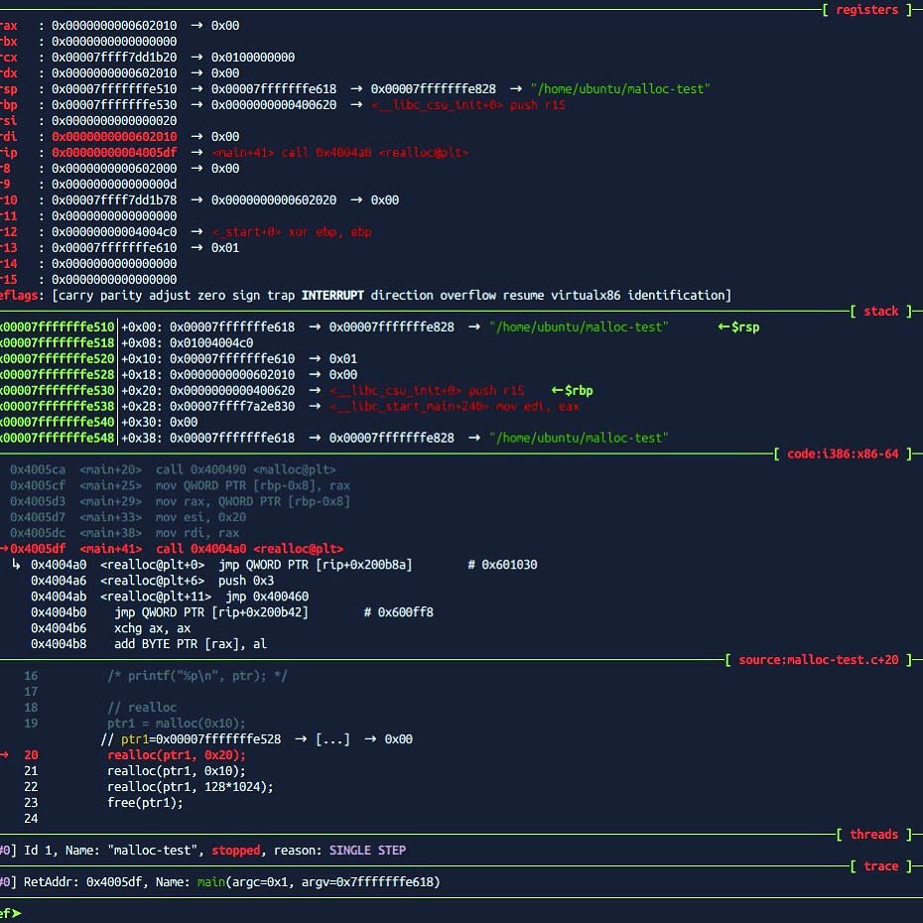Click the "mov rdi, rax" instruction
The height and width of the screenshot is (923, 923).
click(198, 533)
